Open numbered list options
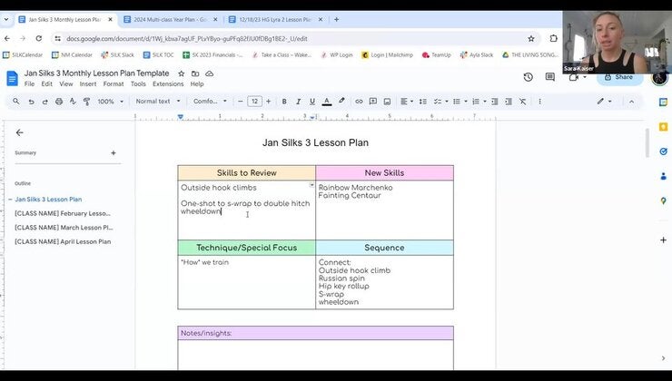This screenshot has width=672, height=381. (479, 102)
